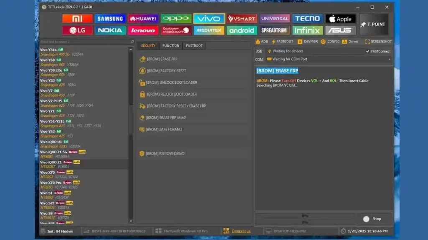Select the Vsmart brand button
Viewport: 428px width, 240px height.
pyautogui.click(x=242, y=18)
